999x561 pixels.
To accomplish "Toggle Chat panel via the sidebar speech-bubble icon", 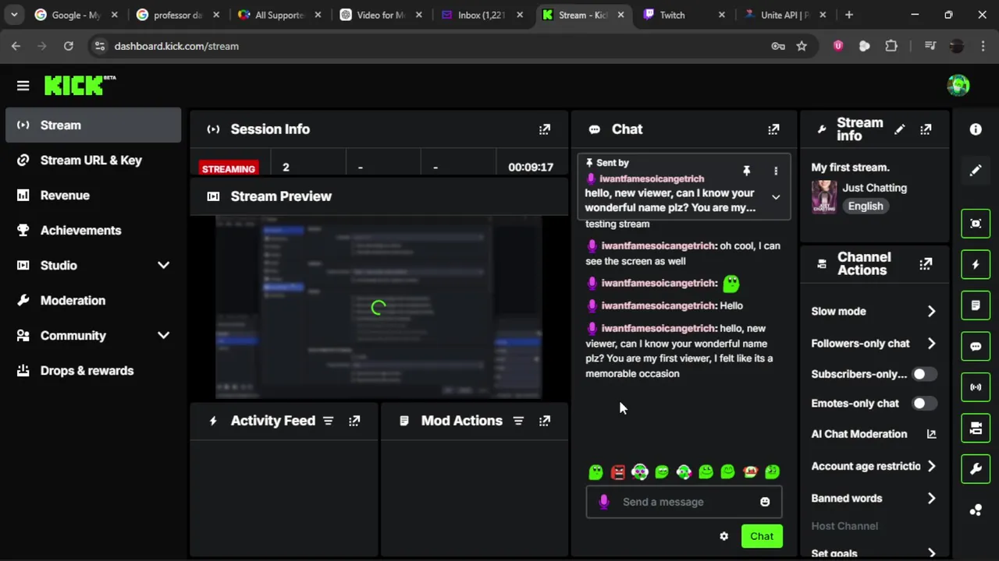I will click(x=976, y=347).
